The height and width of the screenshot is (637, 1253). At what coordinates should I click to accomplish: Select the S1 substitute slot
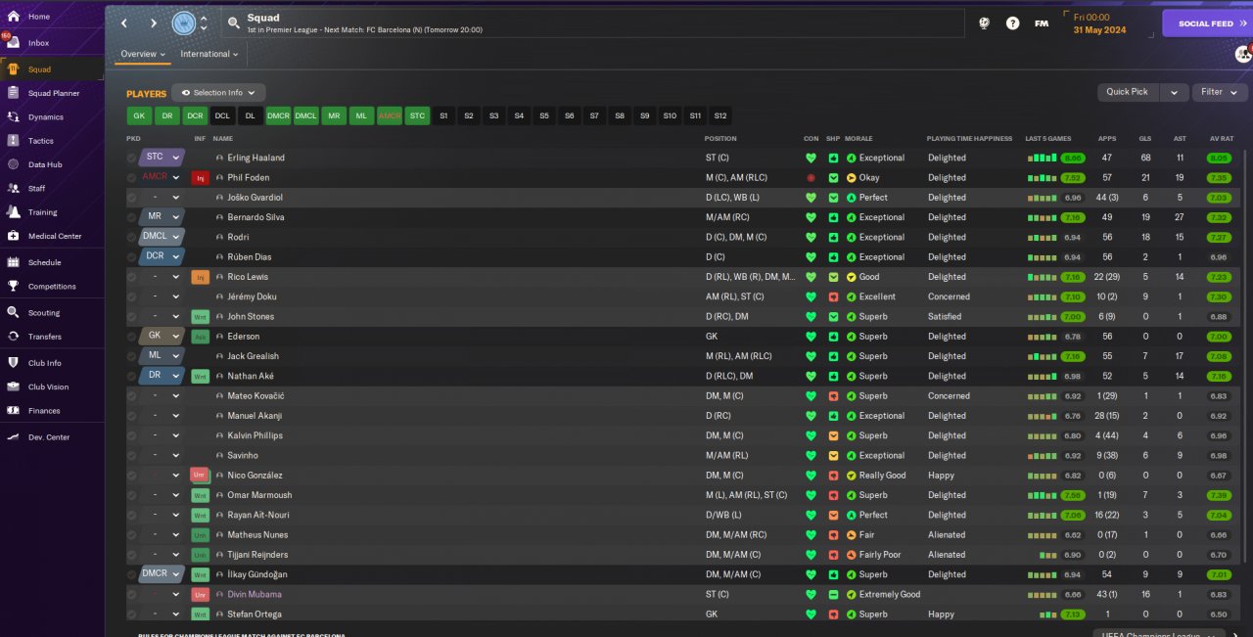[443, 115]
